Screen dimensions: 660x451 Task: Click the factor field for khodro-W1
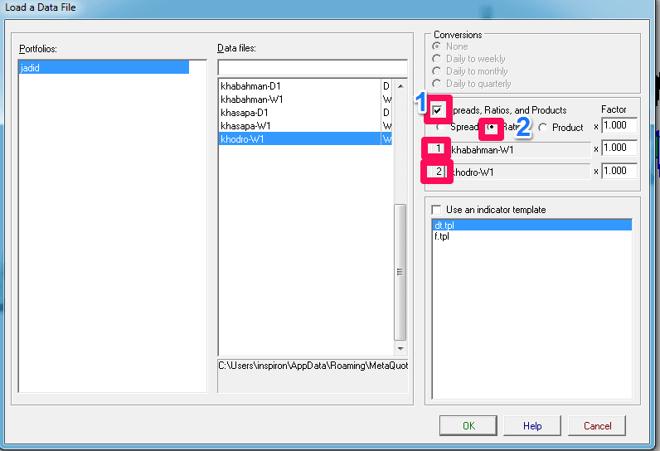pos(619,171)
